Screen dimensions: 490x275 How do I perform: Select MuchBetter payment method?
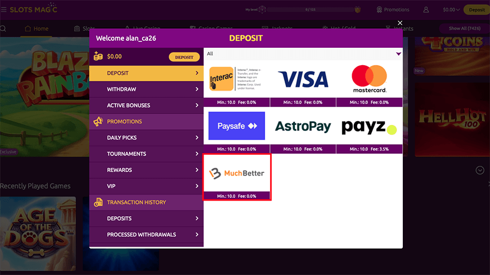237,177
